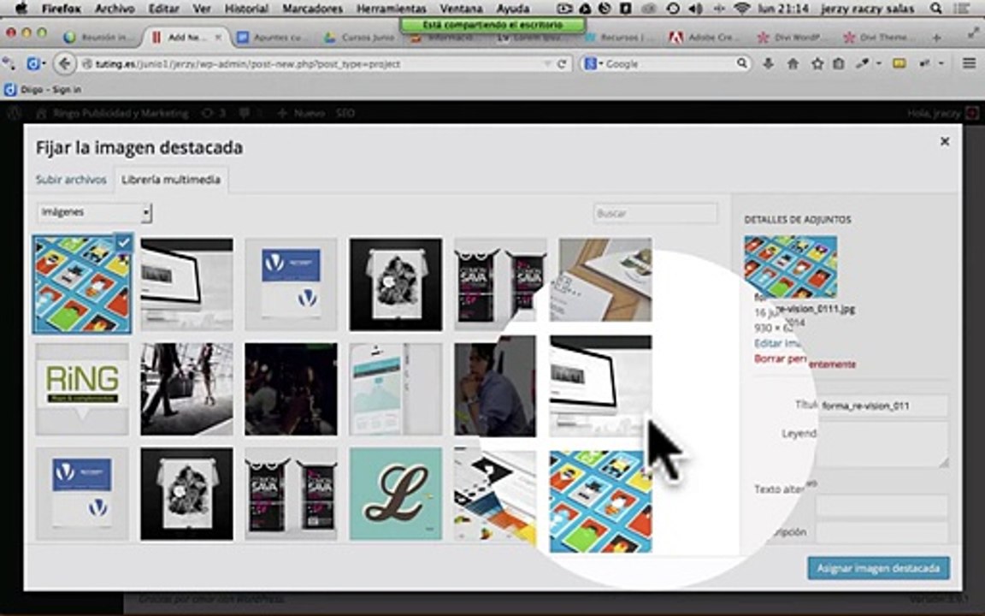Select the phone mockup thumbnail
The width and height of the screenshot is (985, 616).
point(396,389)
